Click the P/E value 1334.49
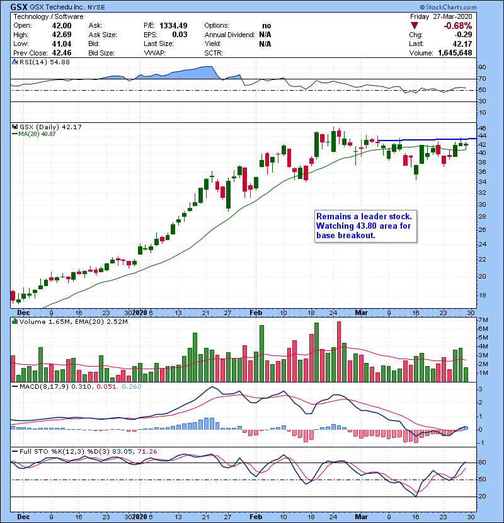This screenshot has width=504, height=523. point(173,26)
